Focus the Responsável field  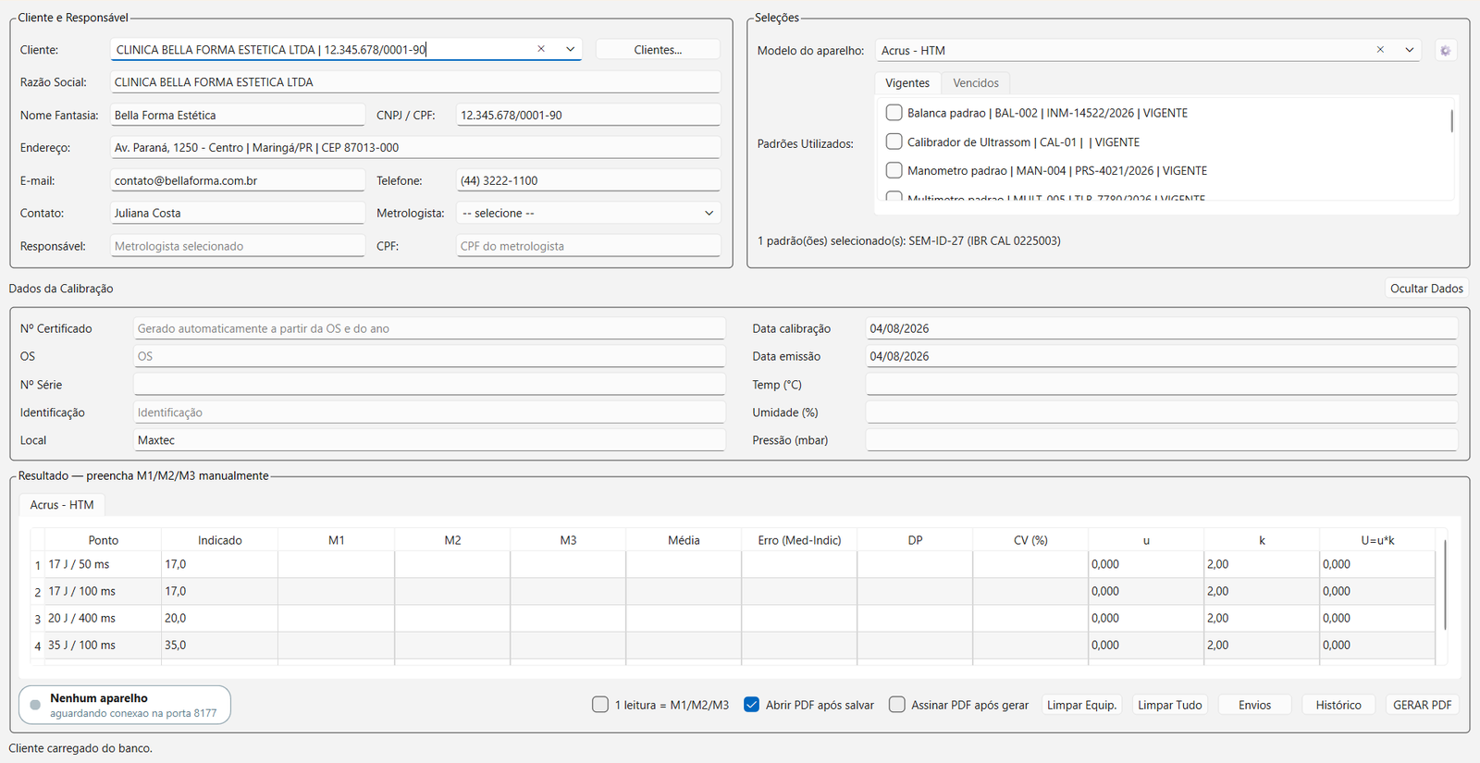click(238, 246)
